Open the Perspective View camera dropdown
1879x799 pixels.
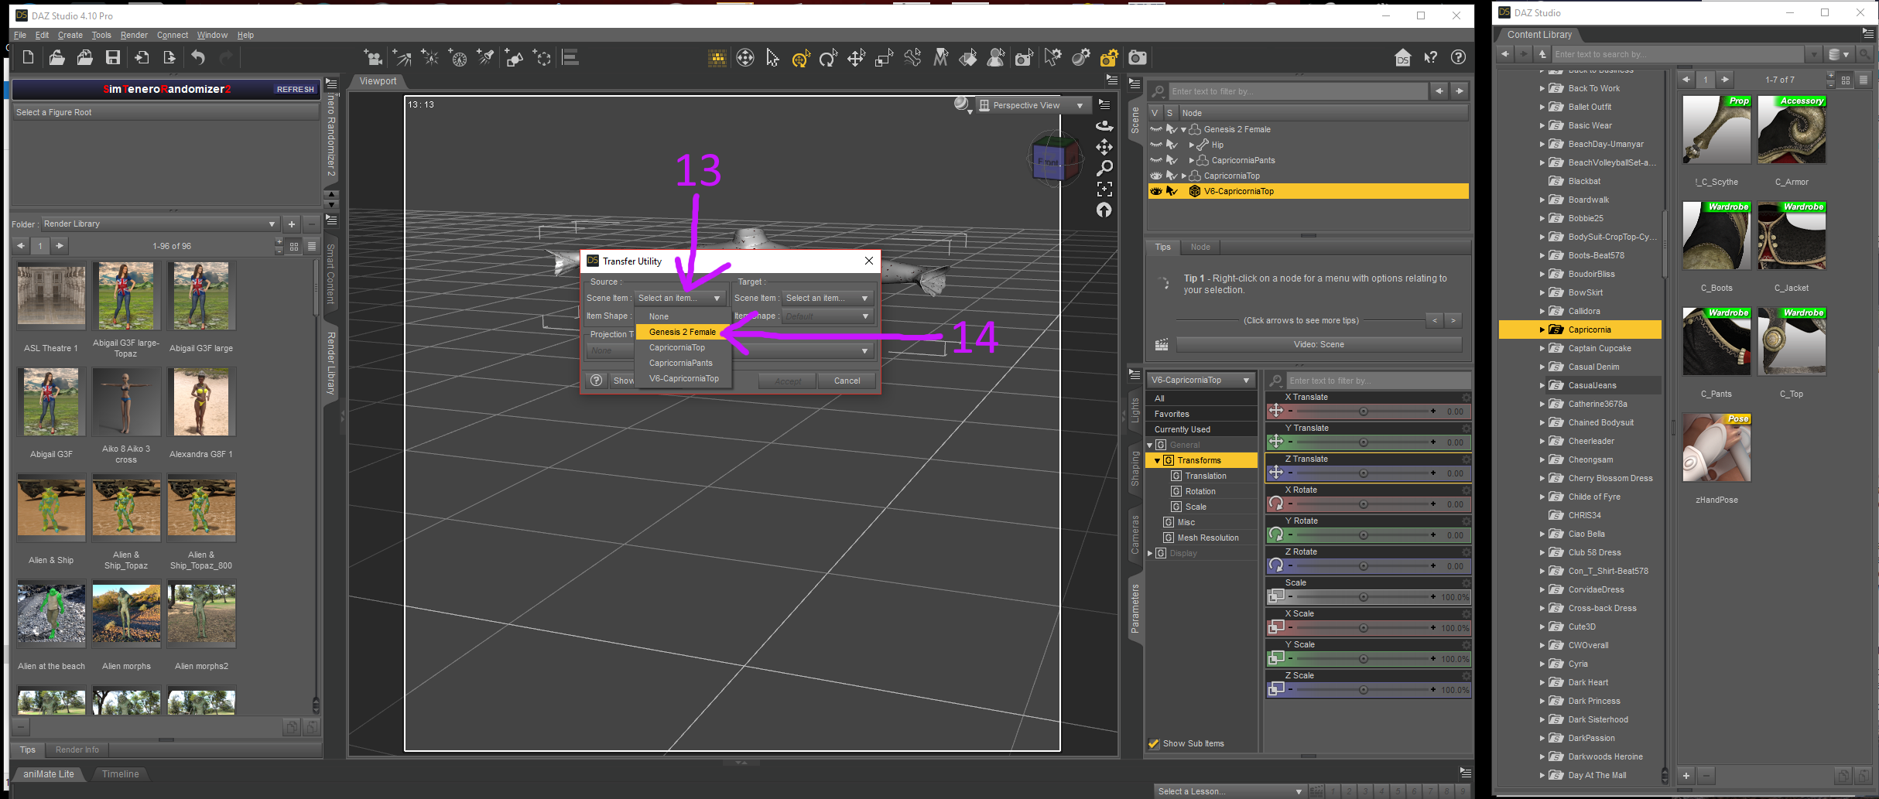pyautogui.click(x=1032, y=105)
